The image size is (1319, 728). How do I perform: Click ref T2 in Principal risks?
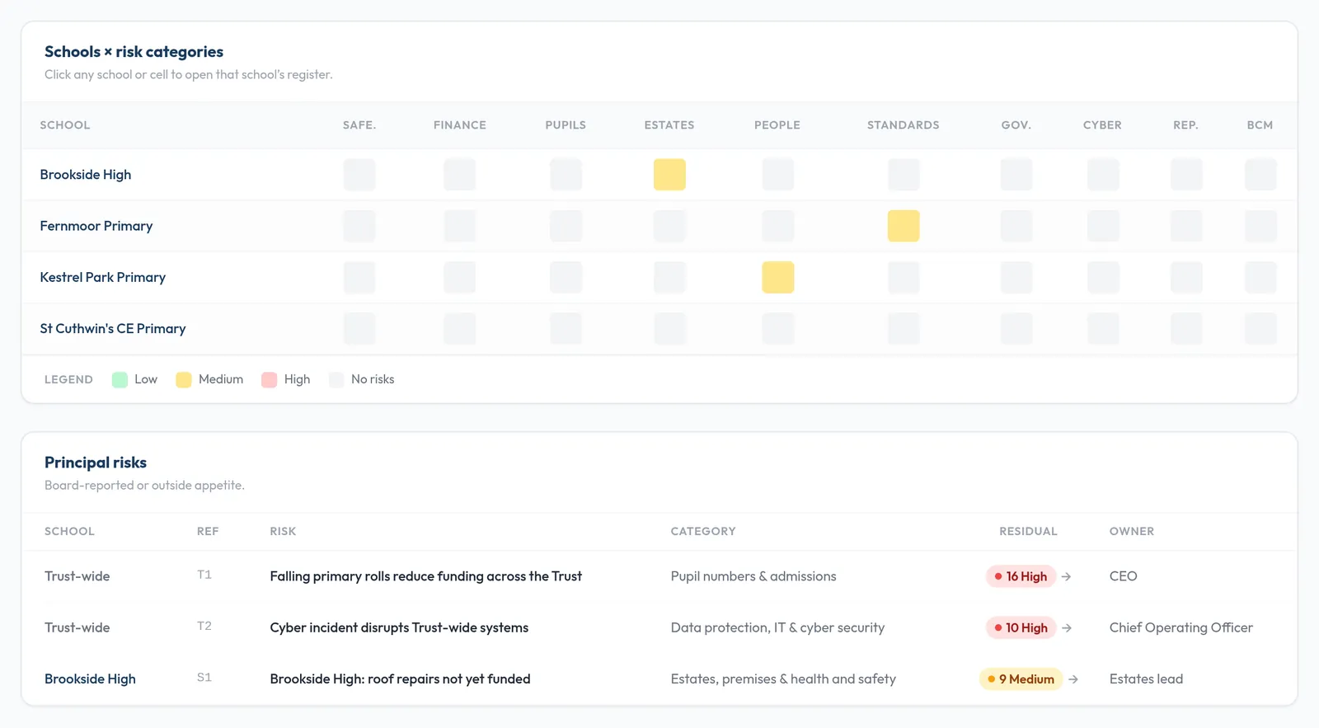click(x=204, y=626)
